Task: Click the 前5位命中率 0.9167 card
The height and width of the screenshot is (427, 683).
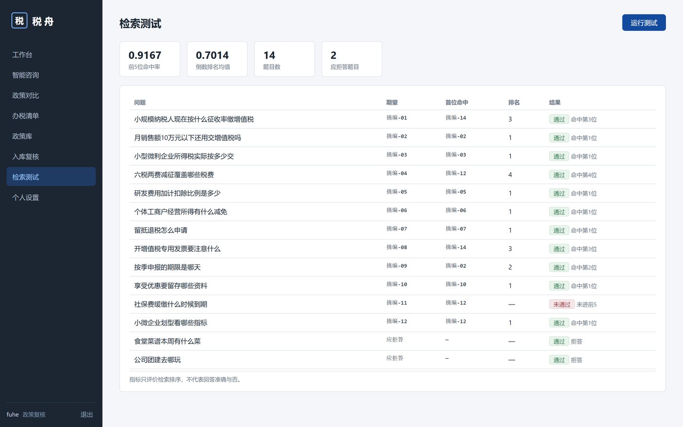Action: tap(150, 59)
